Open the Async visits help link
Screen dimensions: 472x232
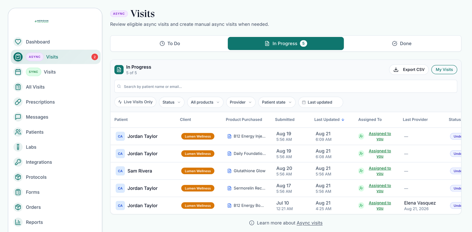pyautogui.click(x=309, y=223)
